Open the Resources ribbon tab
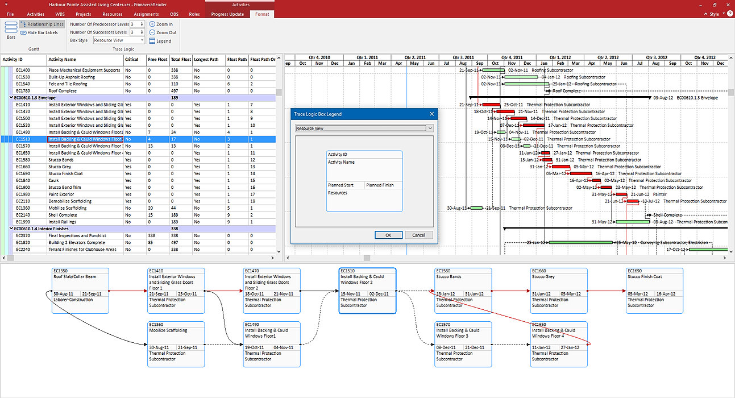Viewport: 735px width, 398px height. [113, 14]
